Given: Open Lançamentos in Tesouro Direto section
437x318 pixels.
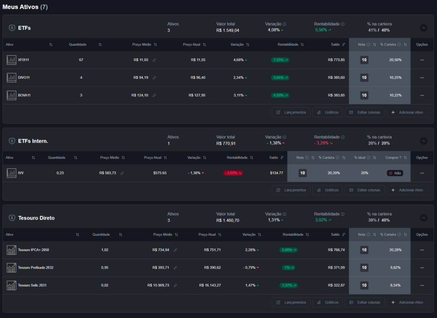Looking at the screenshot, I should 291,302.
